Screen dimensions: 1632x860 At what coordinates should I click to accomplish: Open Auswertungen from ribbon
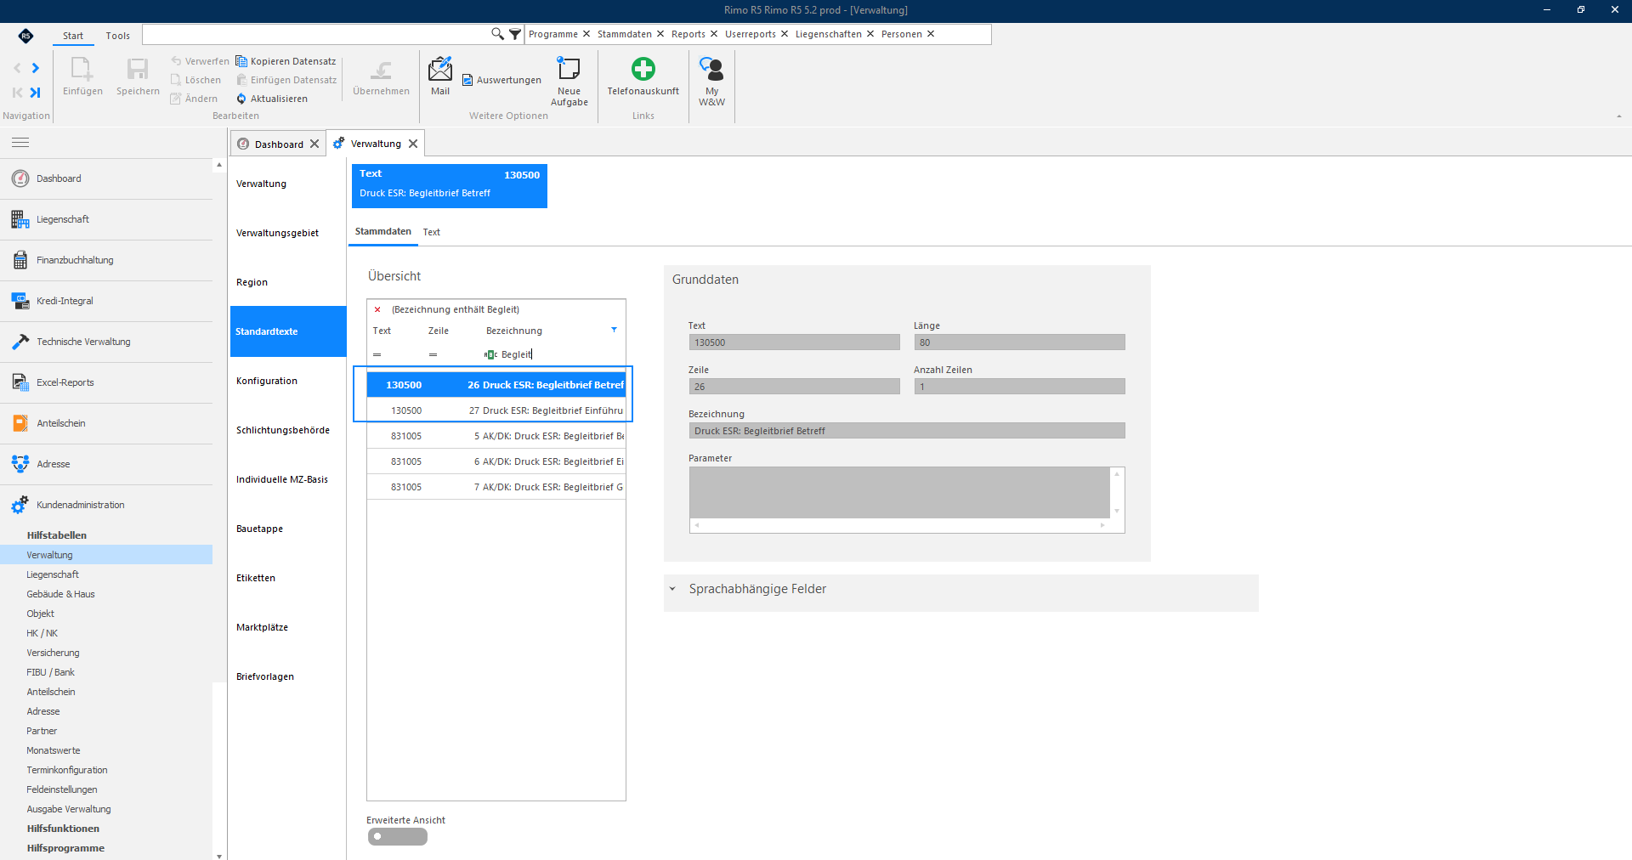(501, 80)
